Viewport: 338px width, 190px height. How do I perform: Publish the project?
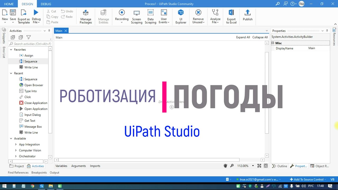coord(248,15)
